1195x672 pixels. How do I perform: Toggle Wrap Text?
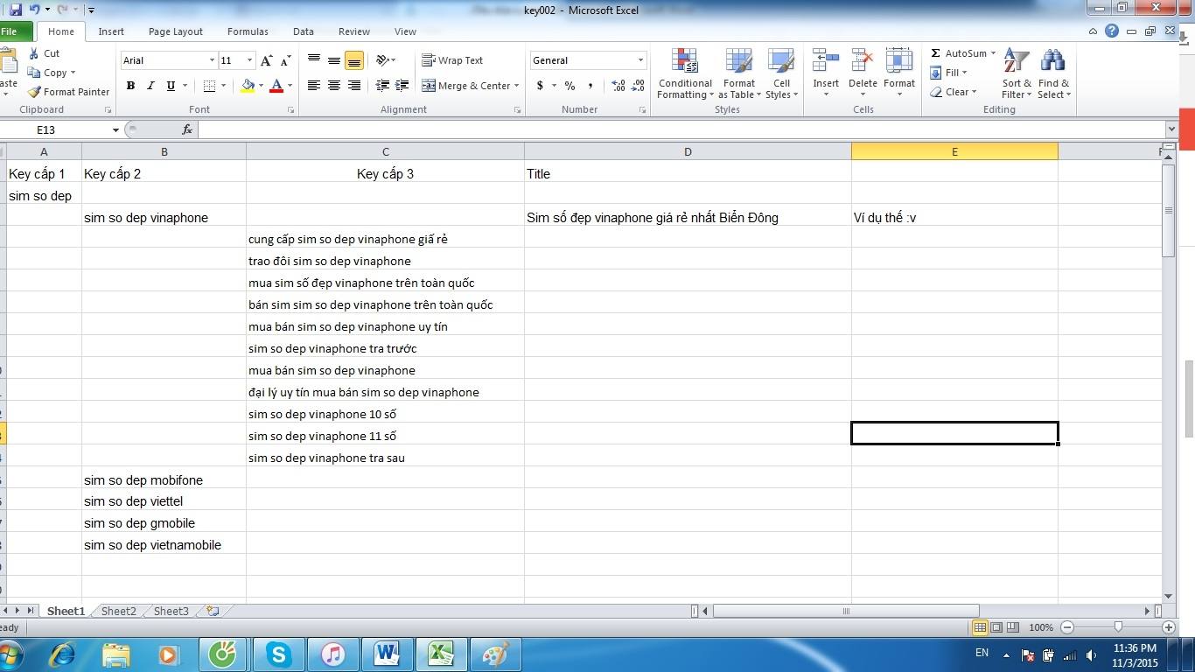[x=452, y=60]
